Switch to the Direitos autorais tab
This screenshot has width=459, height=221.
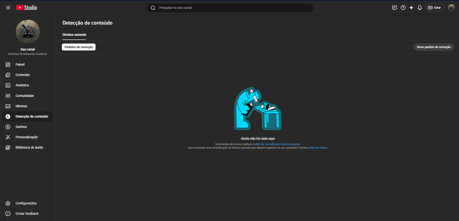(74, 35)
